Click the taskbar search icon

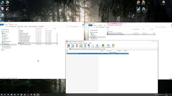tap(5, 95)
